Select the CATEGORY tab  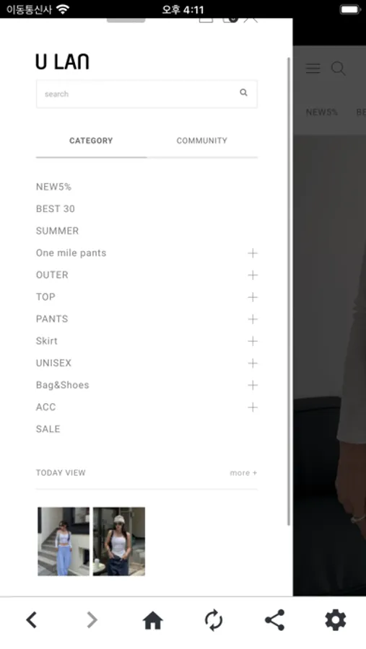91,141
